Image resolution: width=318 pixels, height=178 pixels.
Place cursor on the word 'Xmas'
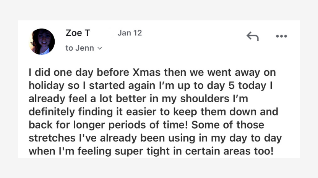[x=147, y=72]
